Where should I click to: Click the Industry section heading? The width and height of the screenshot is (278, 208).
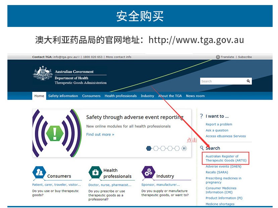click(165, 176)
